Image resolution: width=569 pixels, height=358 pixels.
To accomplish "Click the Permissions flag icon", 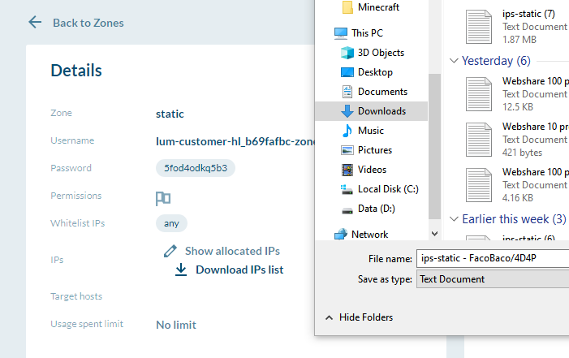I will [x=163, y=198].
